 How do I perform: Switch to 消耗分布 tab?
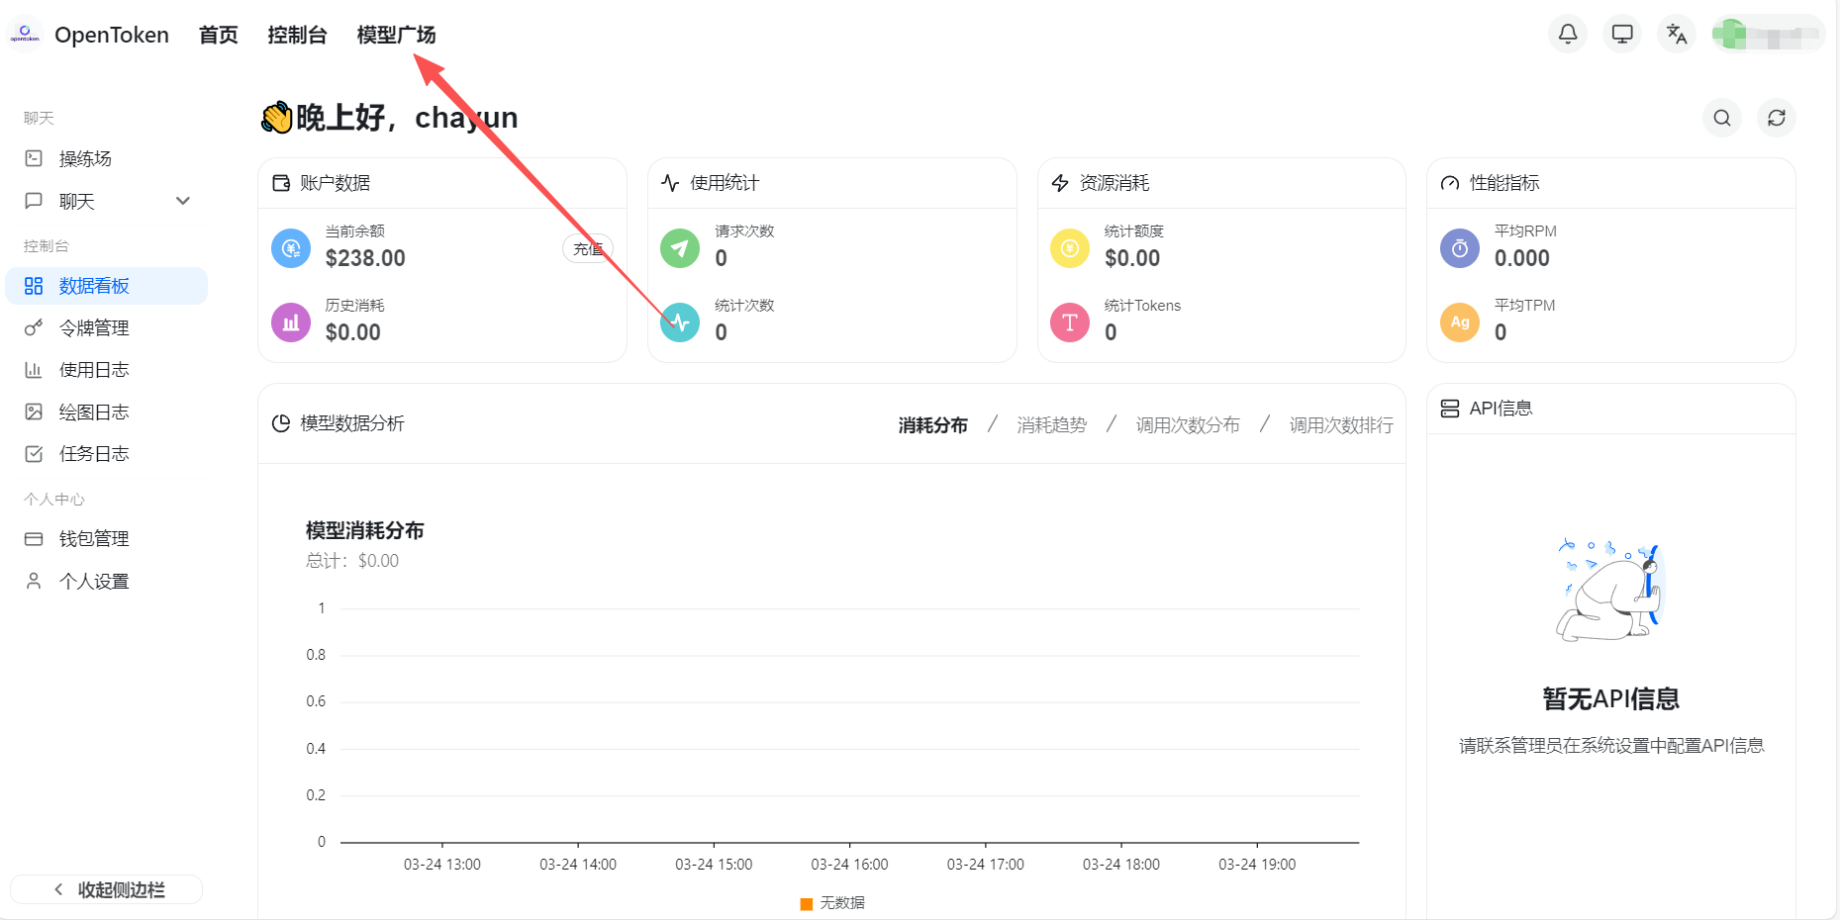(x=933, y=425)
